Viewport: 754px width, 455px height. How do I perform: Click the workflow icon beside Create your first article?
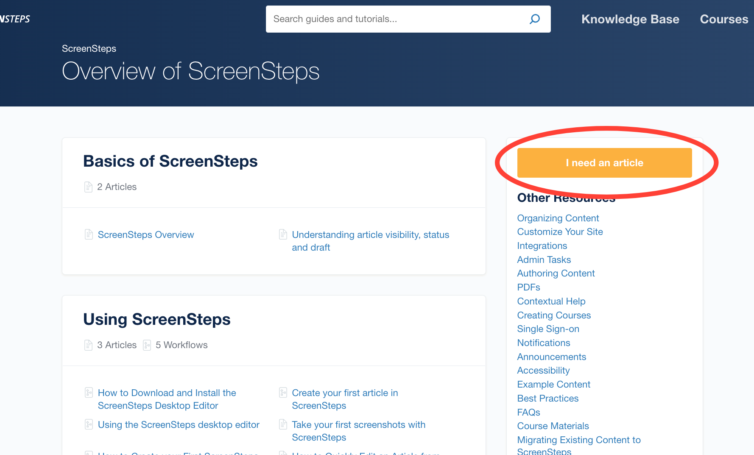point(283,393)
